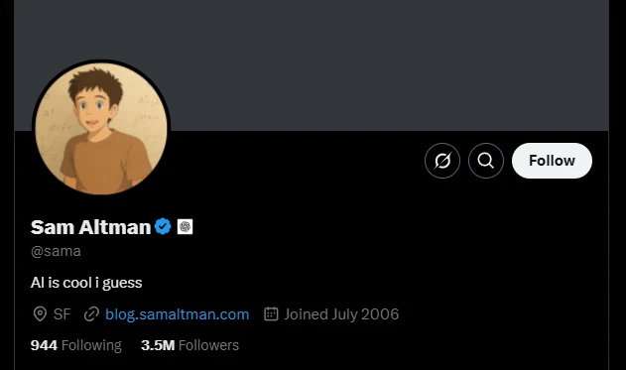The width and height of the screenshot is (626, 370).
Task: Click the search magnifier icon
Action: pyautogui.click(x=486, y=161)
